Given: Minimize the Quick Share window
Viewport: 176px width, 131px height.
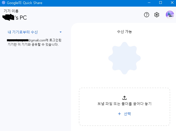Looking at the screenshot, I should click(149, 3).
